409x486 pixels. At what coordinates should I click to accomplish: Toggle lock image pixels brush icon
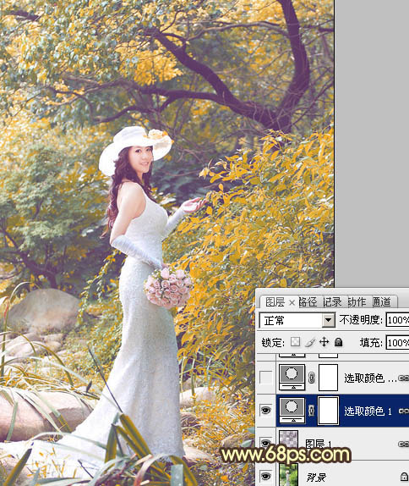(309, 342)
